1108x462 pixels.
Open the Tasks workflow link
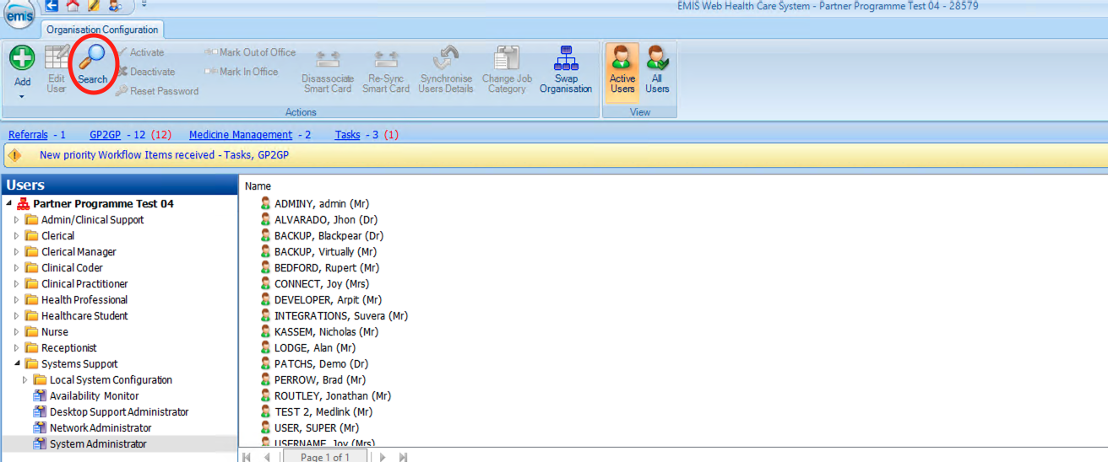(x=348, y=135)
